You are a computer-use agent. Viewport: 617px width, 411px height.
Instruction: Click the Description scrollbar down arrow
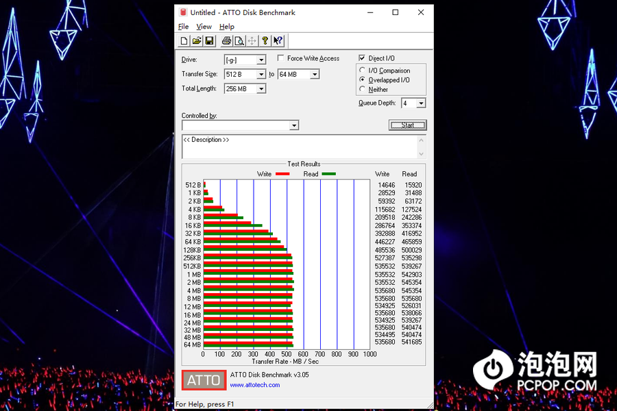coord(422,153)
